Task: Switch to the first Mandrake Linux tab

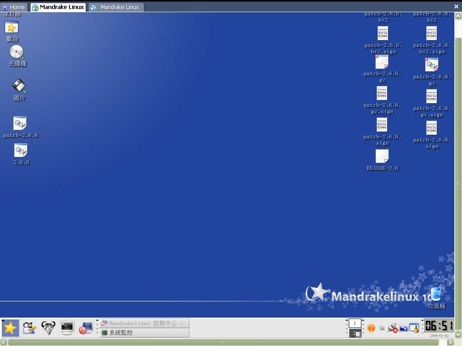Action: pyautogui.click(x=58, y=7)
